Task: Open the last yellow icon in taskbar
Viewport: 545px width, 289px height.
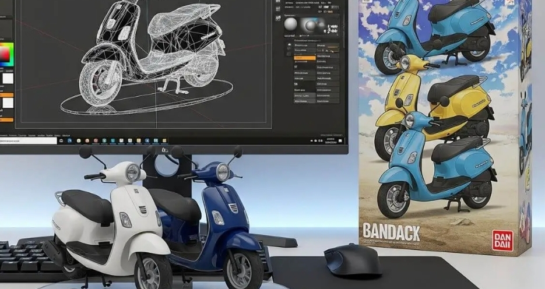Action: tap(164, 140)
